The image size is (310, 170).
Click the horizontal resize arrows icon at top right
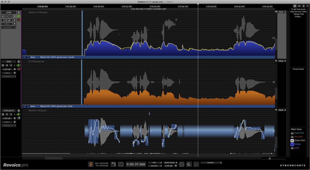(x=299, y=6)
